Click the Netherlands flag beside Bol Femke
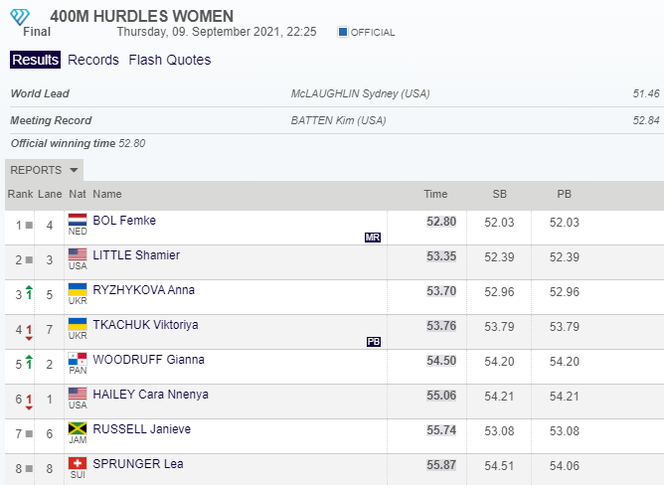664x485 pixels. (78, 220)
